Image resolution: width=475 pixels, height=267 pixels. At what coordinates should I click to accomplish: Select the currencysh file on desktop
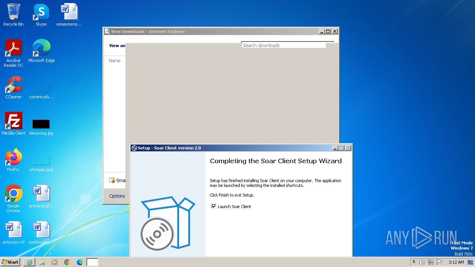click(x=41, y=90)
